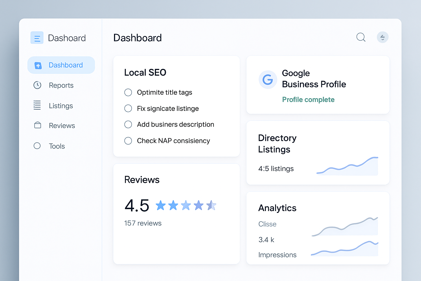
Task: Click the share icon in top right corner
Action: pos(383,37)
